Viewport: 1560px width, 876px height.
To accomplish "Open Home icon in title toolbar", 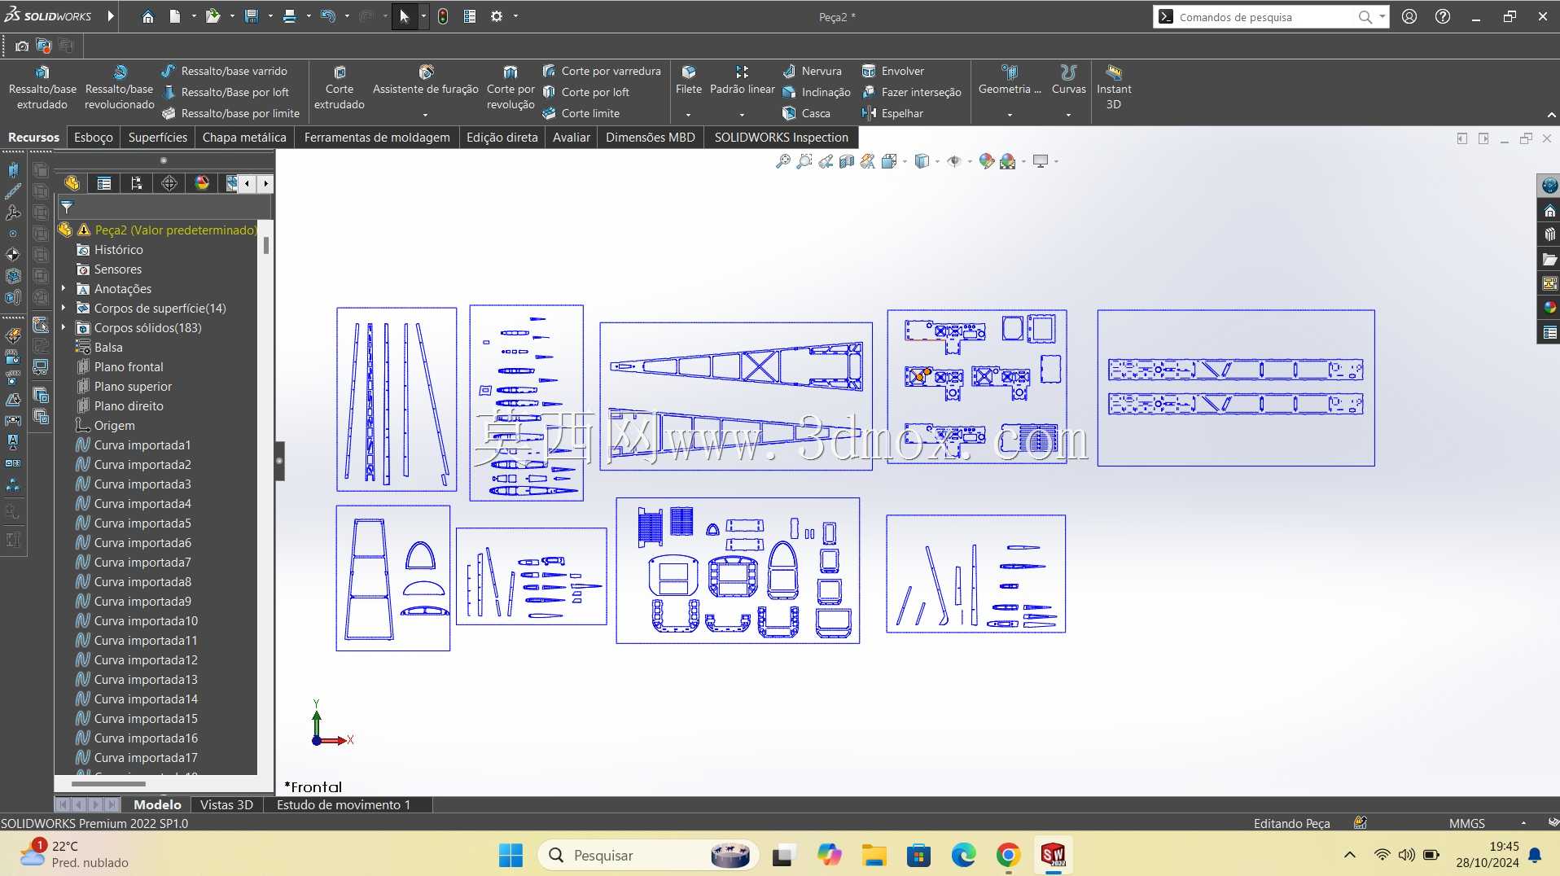I will click(147, 16).
